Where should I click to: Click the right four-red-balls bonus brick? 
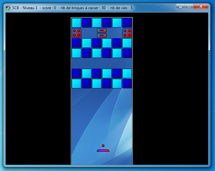(x=127, y=33)
